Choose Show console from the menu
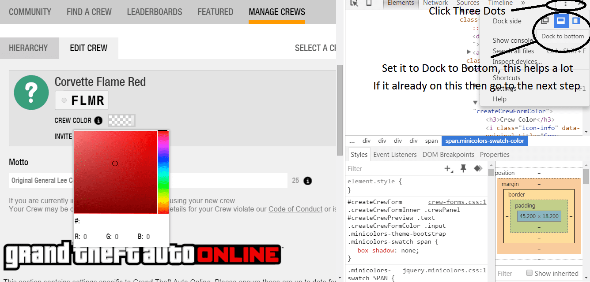Viewport: 590px width, 282px height. [x=513, y=41]
